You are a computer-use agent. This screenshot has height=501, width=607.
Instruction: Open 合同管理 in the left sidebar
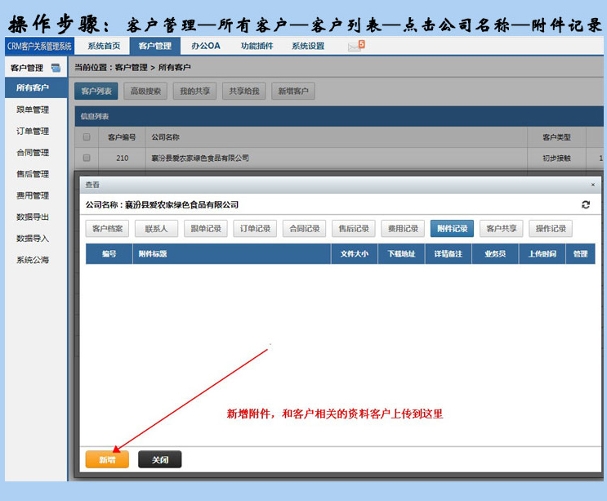33,153
